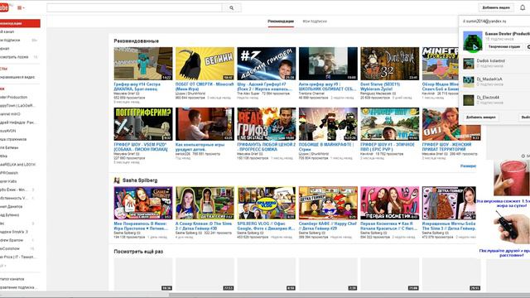530x298 pixels.
Task: Open the SPILBERG VLOG thumbnail
Action: coord(267,203)
